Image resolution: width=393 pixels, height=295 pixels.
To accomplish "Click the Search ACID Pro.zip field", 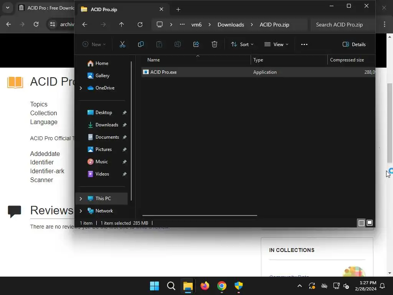I will pyautogui.click(x=342, y=25).
